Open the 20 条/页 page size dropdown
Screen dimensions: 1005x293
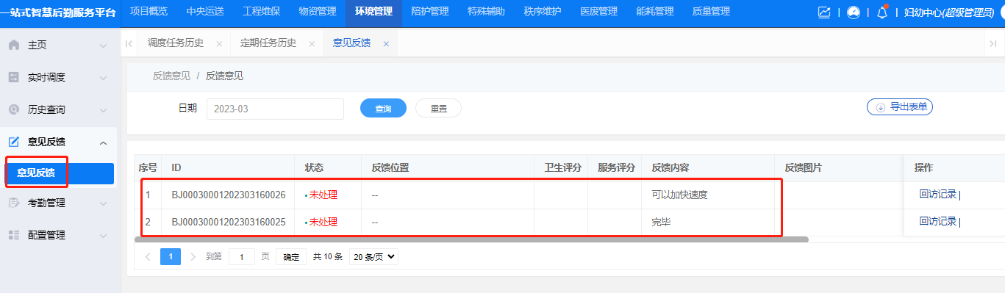click(x=373, y=256)
